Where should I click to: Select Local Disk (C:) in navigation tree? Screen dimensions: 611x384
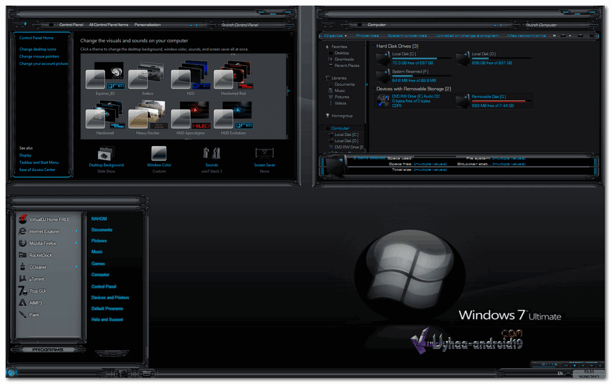(x=346, y=134)
